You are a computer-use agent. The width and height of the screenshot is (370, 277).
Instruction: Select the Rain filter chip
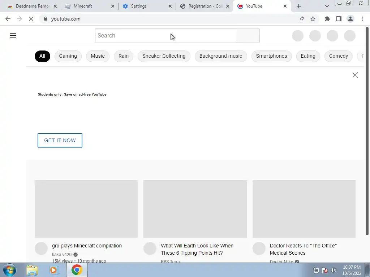coord(124,56)
